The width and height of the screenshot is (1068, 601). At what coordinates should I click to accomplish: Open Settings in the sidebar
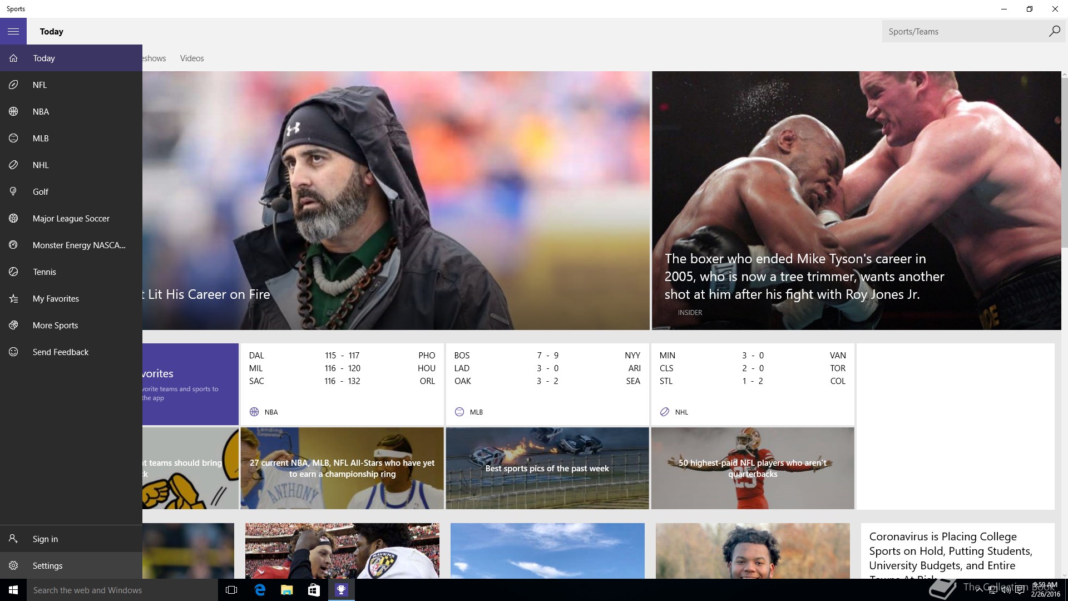[x=47, y=566]
